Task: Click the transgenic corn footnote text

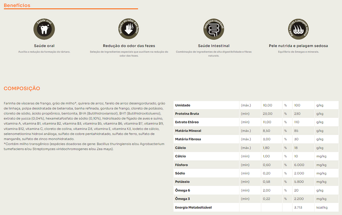Action: (84, 144)
